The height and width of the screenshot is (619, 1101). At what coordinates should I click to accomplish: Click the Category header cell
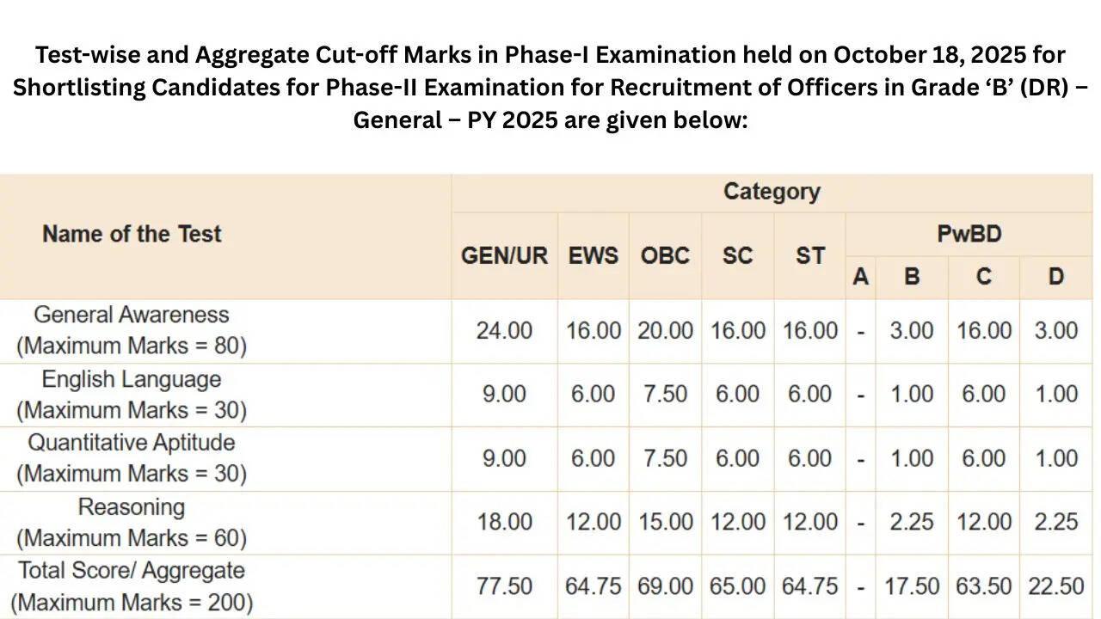[772, 192]
